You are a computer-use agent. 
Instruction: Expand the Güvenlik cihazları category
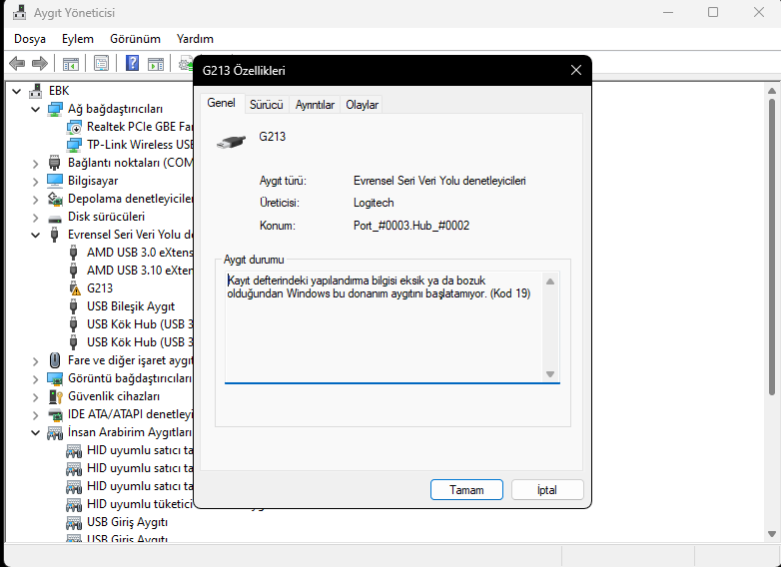(35, 396)
